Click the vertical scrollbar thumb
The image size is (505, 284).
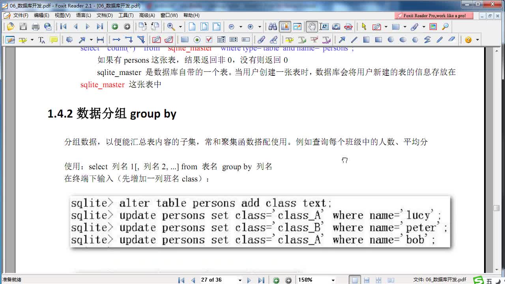click(496, 208)
